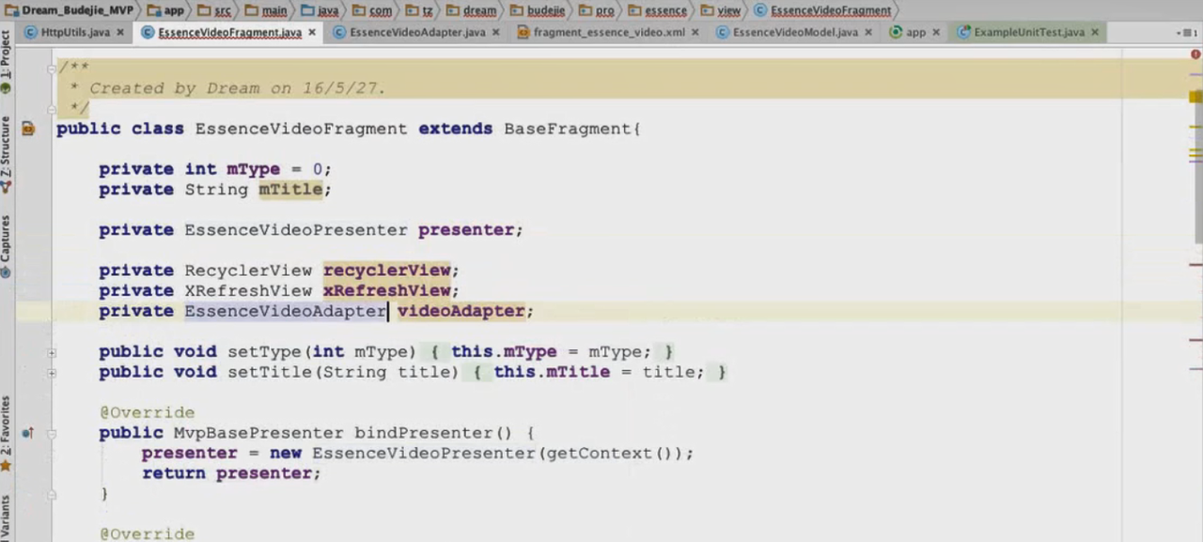Switch to the EssenceVideoModel.java tab
Image resolution: width=1203 pixels, height=542 pixels.
tap(795, 32)
